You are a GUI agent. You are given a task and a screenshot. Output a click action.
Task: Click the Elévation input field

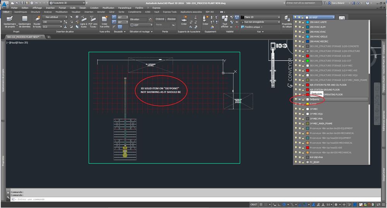click(x=138, y=19)
